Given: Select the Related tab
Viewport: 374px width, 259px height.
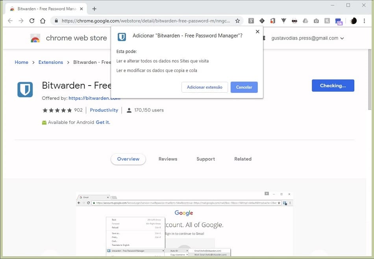Looking at the screenshot, I should [x=243, y=159].
